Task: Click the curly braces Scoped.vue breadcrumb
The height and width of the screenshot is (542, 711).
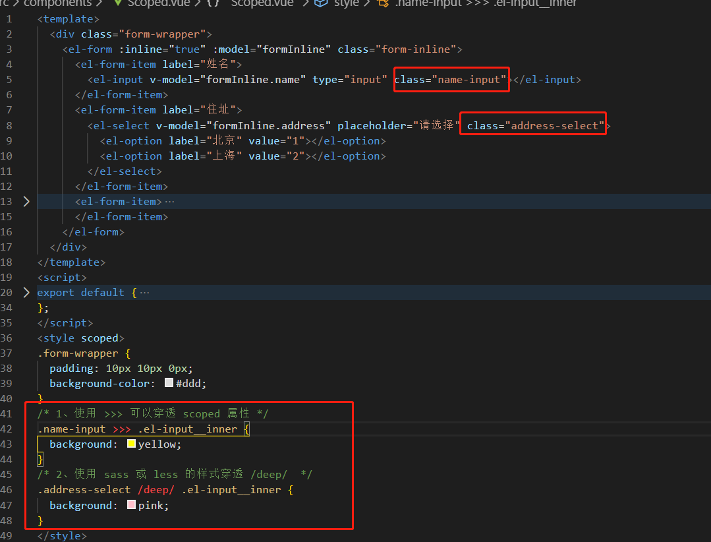Action: click(250, 3)
